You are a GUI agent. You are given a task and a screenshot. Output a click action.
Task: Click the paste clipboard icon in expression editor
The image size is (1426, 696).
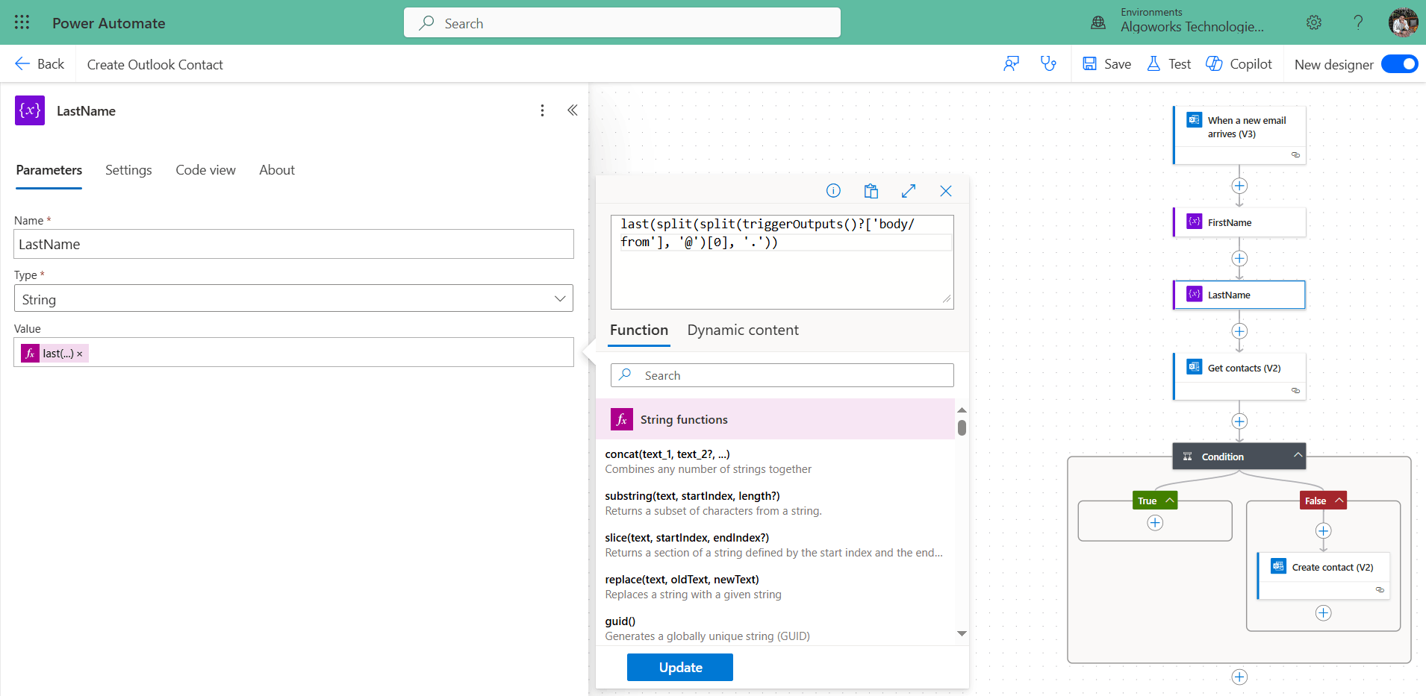point(871,191)
